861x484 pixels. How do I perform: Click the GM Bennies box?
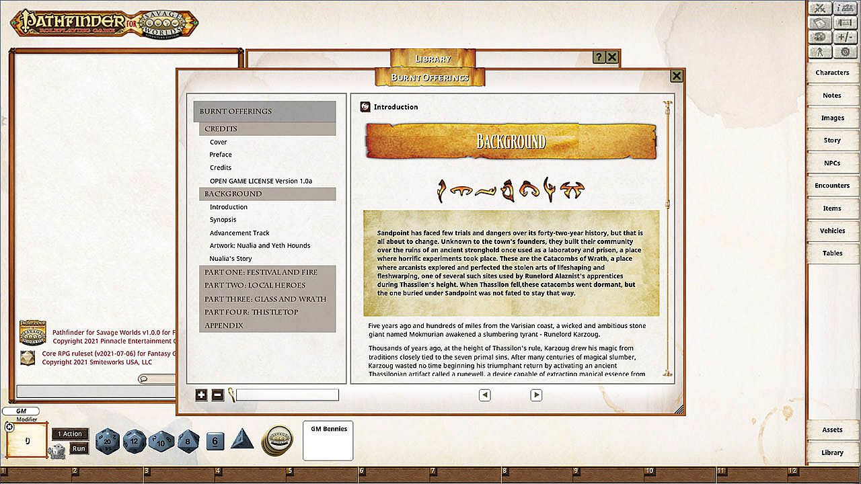pos(328,441)
